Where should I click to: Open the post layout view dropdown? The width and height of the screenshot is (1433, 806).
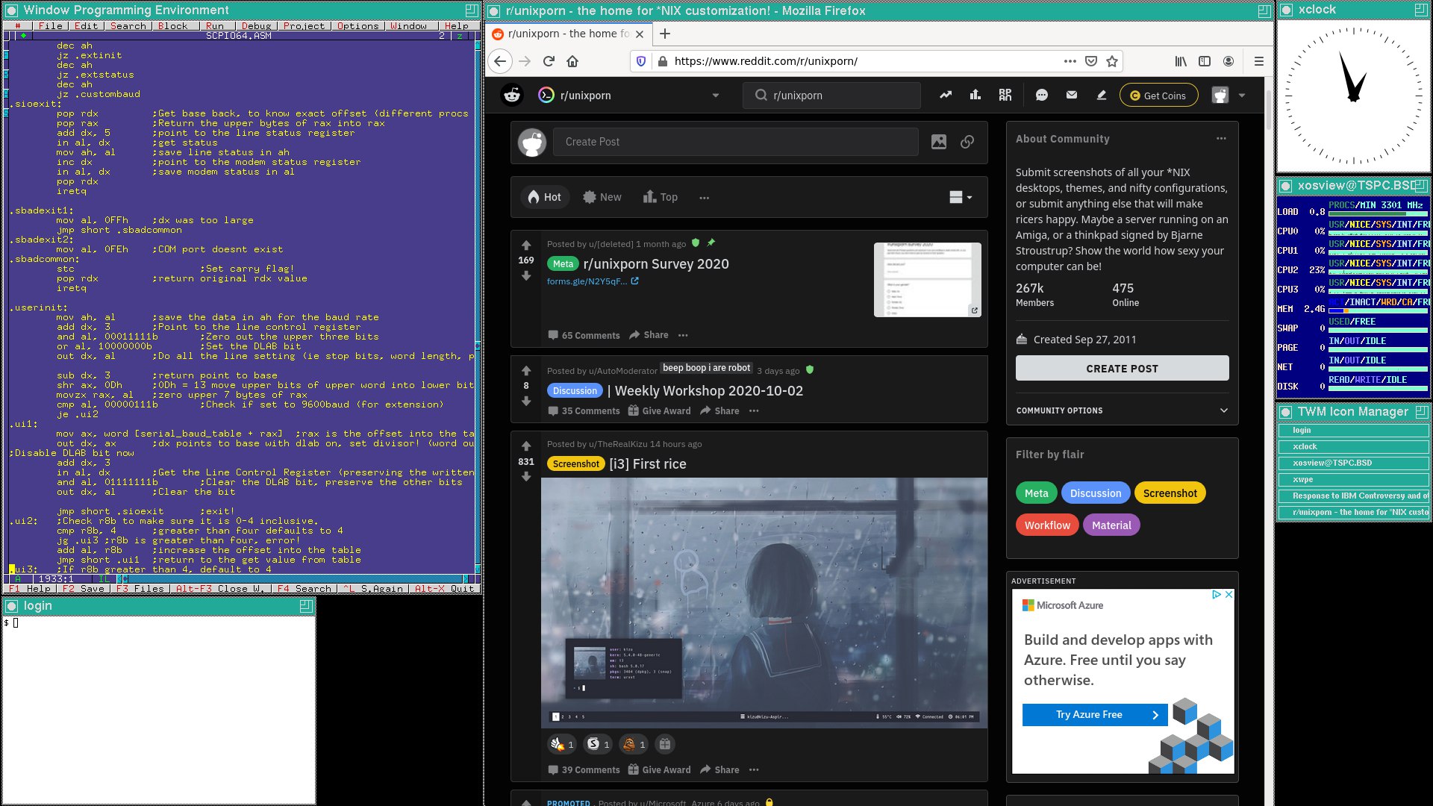point(961,197)
